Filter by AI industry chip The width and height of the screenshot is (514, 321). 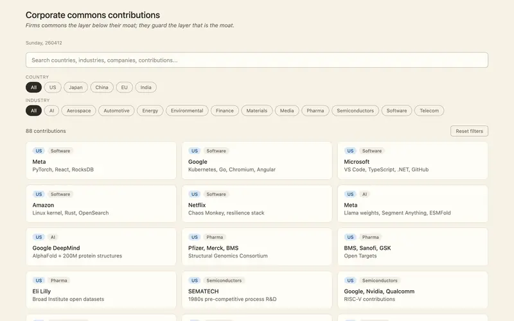coord(52,110)
